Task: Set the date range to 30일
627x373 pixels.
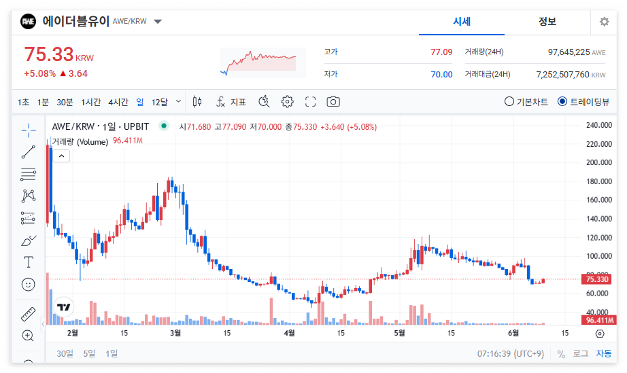Action: point(65,354)
